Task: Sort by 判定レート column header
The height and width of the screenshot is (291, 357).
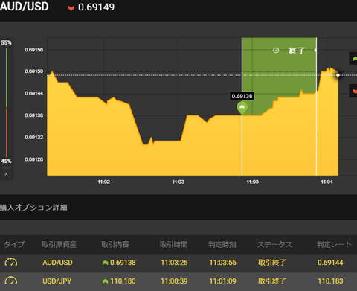Action: click(x=334, y=244)
